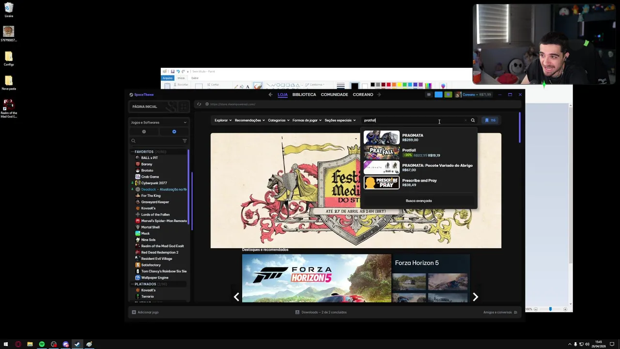Select Graveyard Keeper in library list
Viewport: 620px width, 349px height.
pos(155,202)
